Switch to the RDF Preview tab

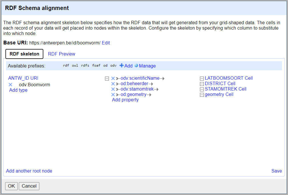62,54
